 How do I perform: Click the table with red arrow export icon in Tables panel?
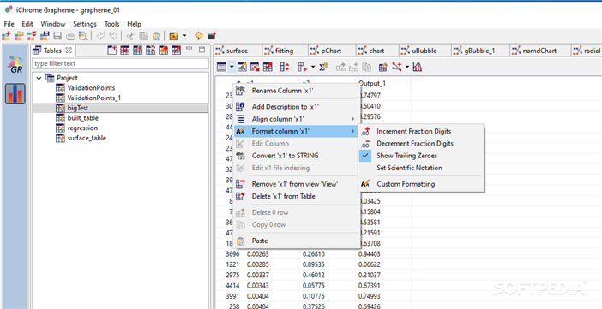tap(176, 51)
